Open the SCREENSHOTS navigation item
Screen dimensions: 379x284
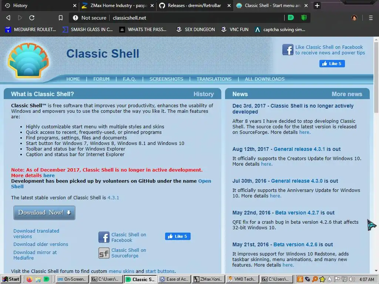(x=166, y=79)
